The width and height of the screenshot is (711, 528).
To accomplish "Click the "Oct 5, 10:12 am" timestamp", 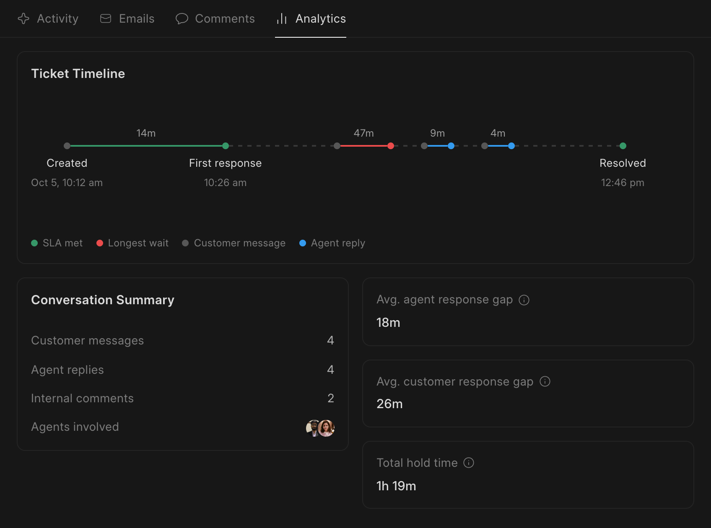I will pos(67,183).
